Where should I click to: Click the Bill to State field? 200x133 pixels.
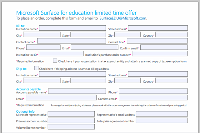pos(88,34)
